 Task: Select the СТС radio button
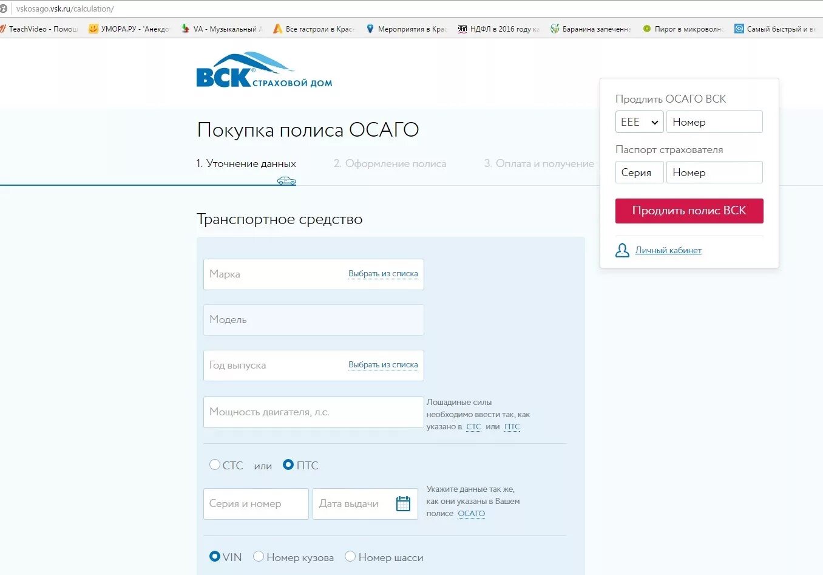(215, 464)
